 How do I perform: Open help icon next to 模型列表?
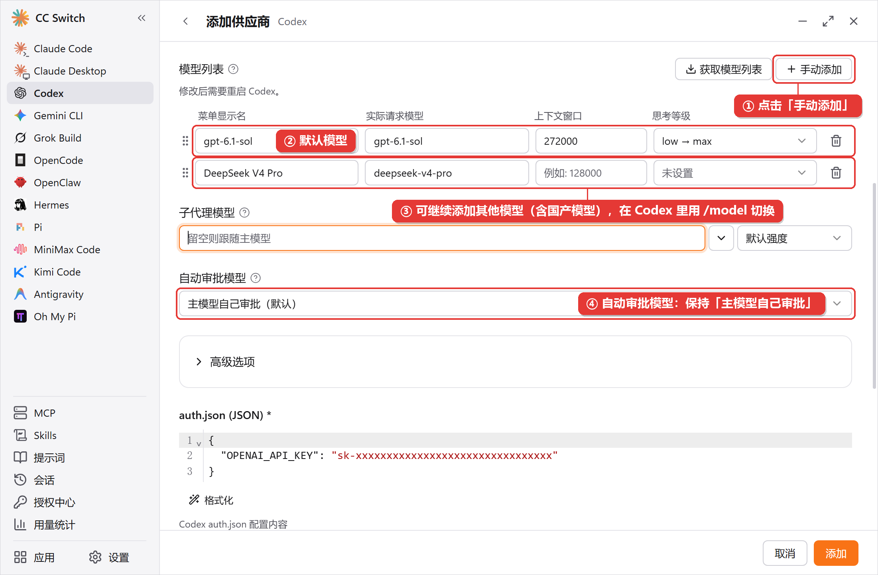click(x=233, y=69)
